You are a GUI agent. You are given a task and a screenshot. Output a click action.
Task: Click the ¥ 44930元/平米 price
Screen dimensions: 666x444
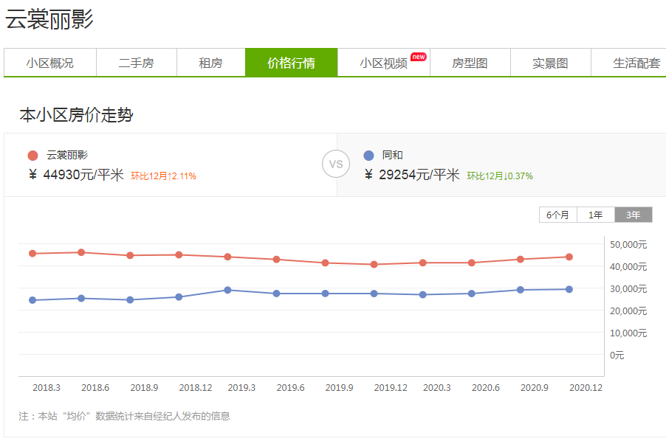76,175
